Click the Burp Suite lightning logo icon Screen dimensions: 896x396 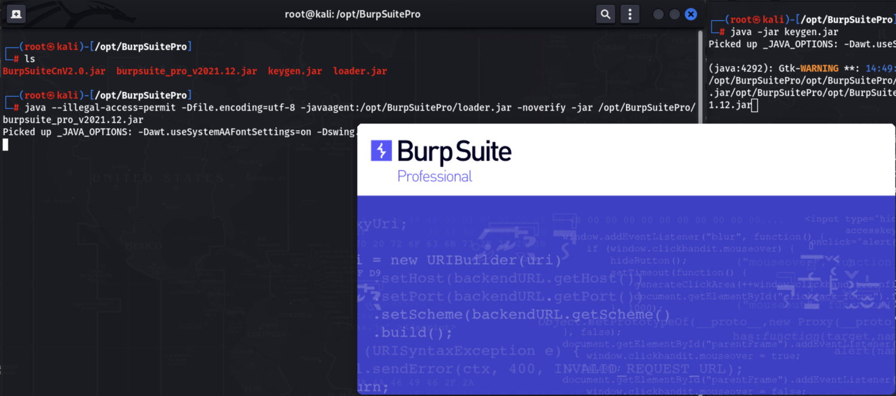coord(381,151)
